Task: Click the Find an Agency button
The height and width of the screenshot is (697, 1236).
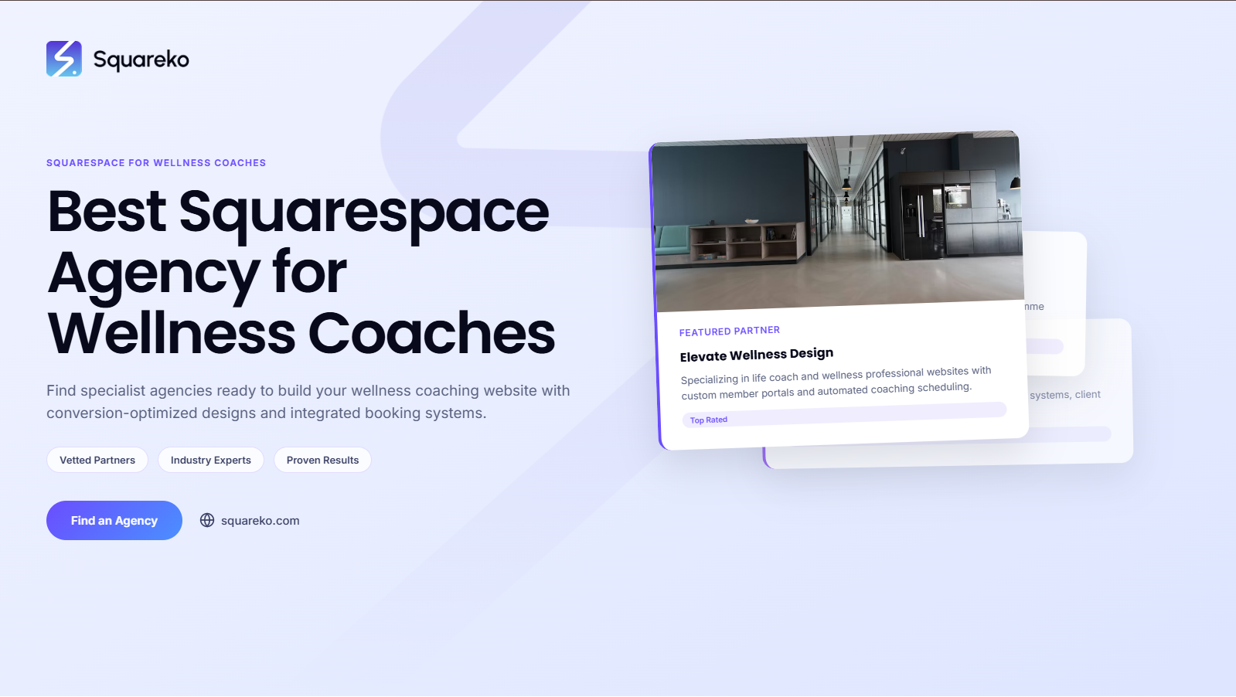Action: (x=114, y=521)
